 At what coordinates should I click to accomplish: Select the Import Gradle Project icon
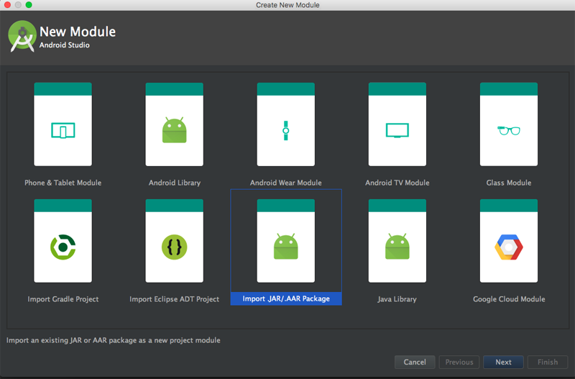point(63,247)
